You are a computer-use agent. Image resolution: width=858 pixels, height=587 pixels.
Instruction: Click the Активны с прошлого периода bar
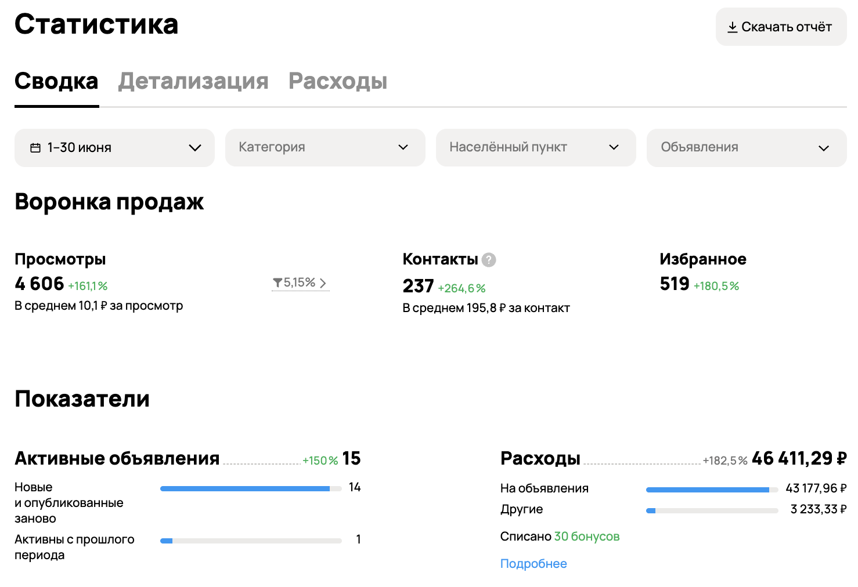pyautogui.click(x=251, y=541)
